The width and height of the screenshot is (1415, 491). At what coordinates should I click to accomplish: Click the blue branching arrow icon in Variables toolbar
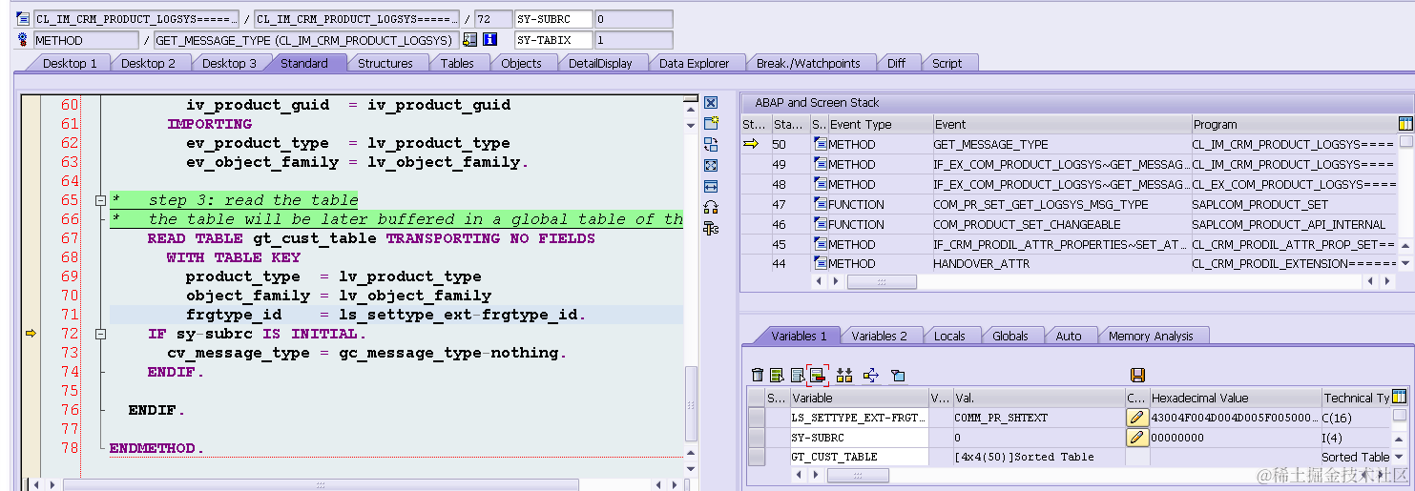pyautogui.click(x=870, y=376)
